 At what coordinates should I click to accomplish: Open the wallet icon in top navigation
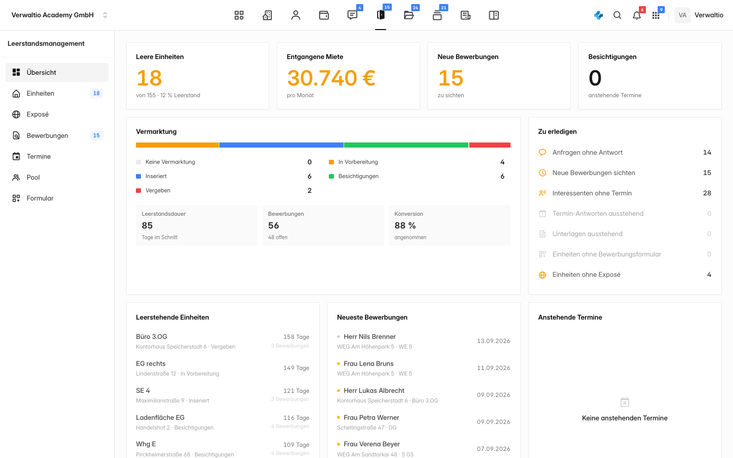tap(324, 15)
